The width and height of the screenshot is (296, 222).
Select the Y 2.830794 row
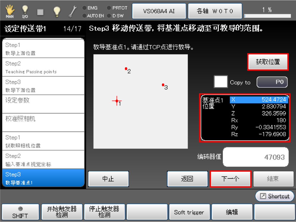(259, 107)
